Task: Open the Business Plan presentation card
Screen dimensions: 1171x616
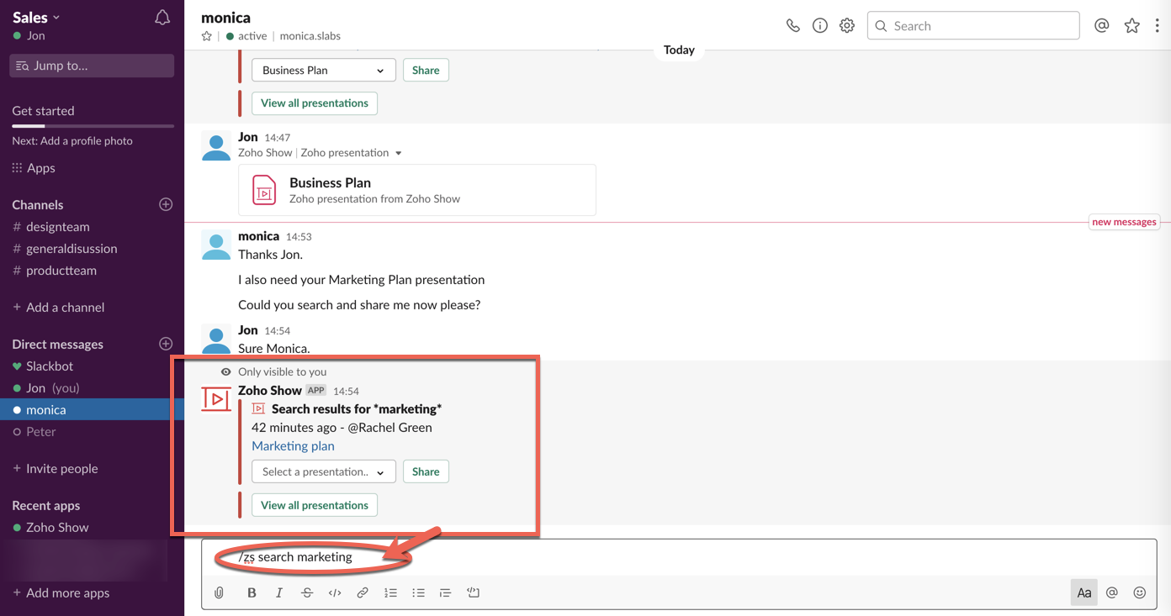Action: 417,190
